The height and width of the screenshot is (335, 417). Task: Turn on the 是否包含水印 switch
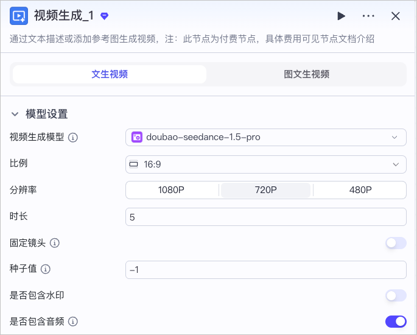coord(396,295)
